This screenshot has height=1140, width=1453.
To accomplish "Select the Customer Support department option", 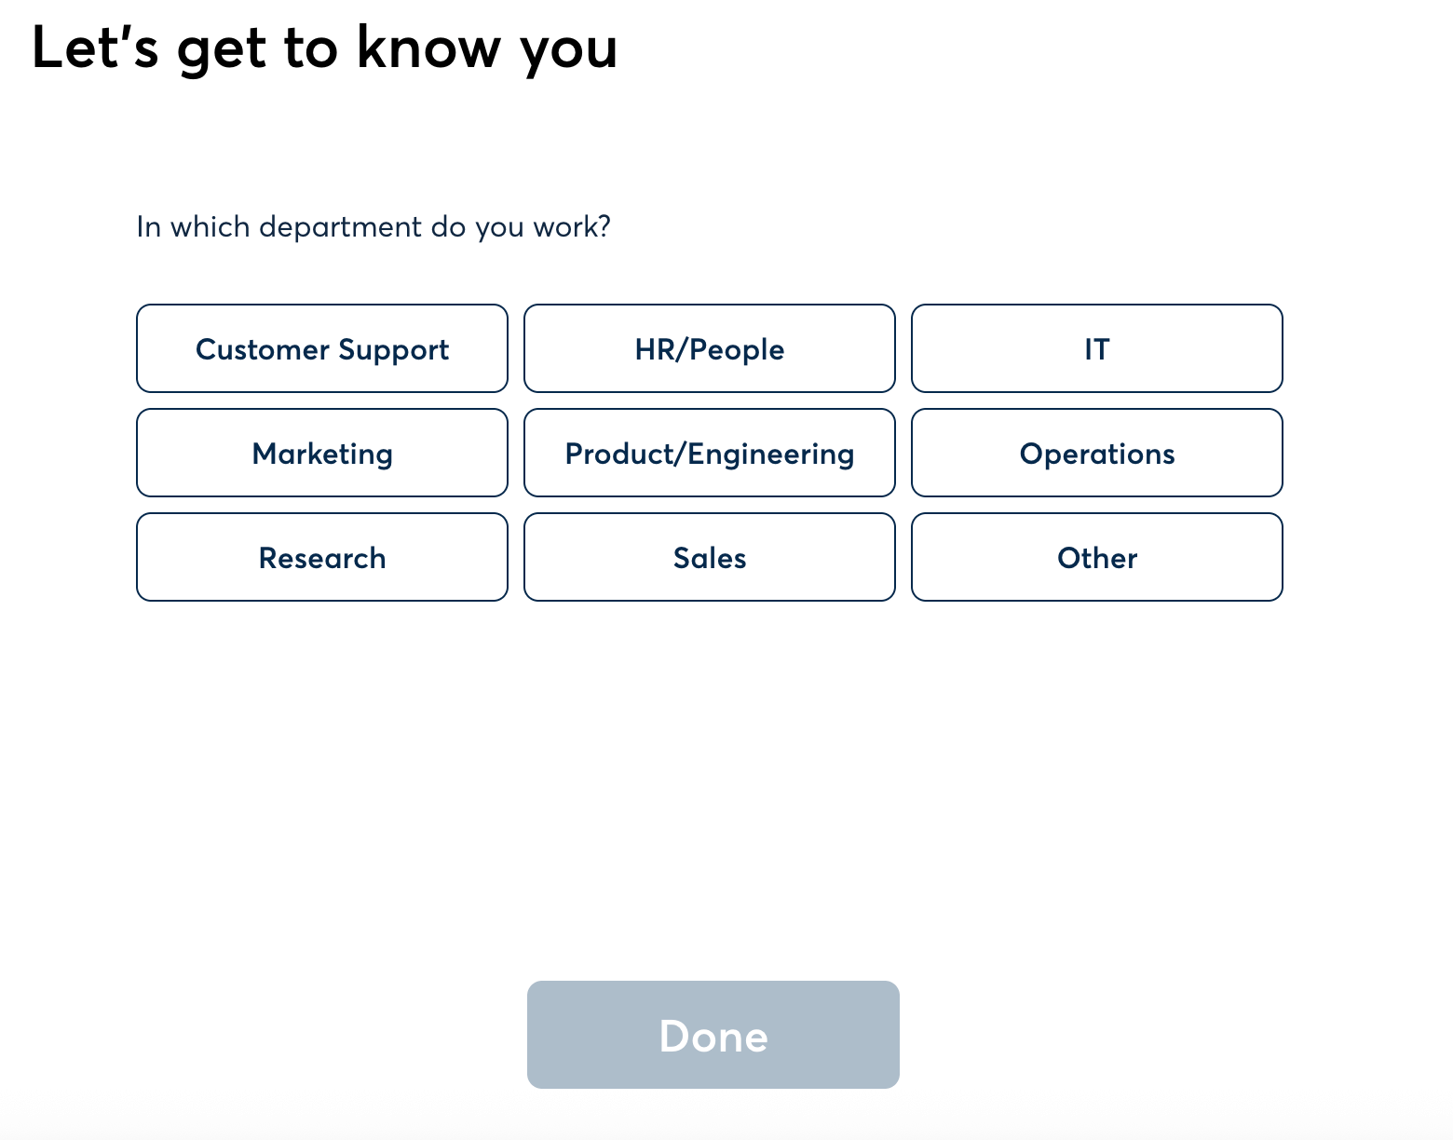I will (322, 348).
